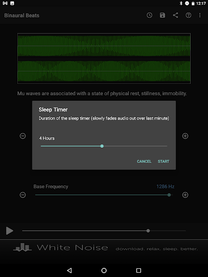Click the Base Frequency slider handle
Screen dimensions: 208x277
click(x=169, y=195)
